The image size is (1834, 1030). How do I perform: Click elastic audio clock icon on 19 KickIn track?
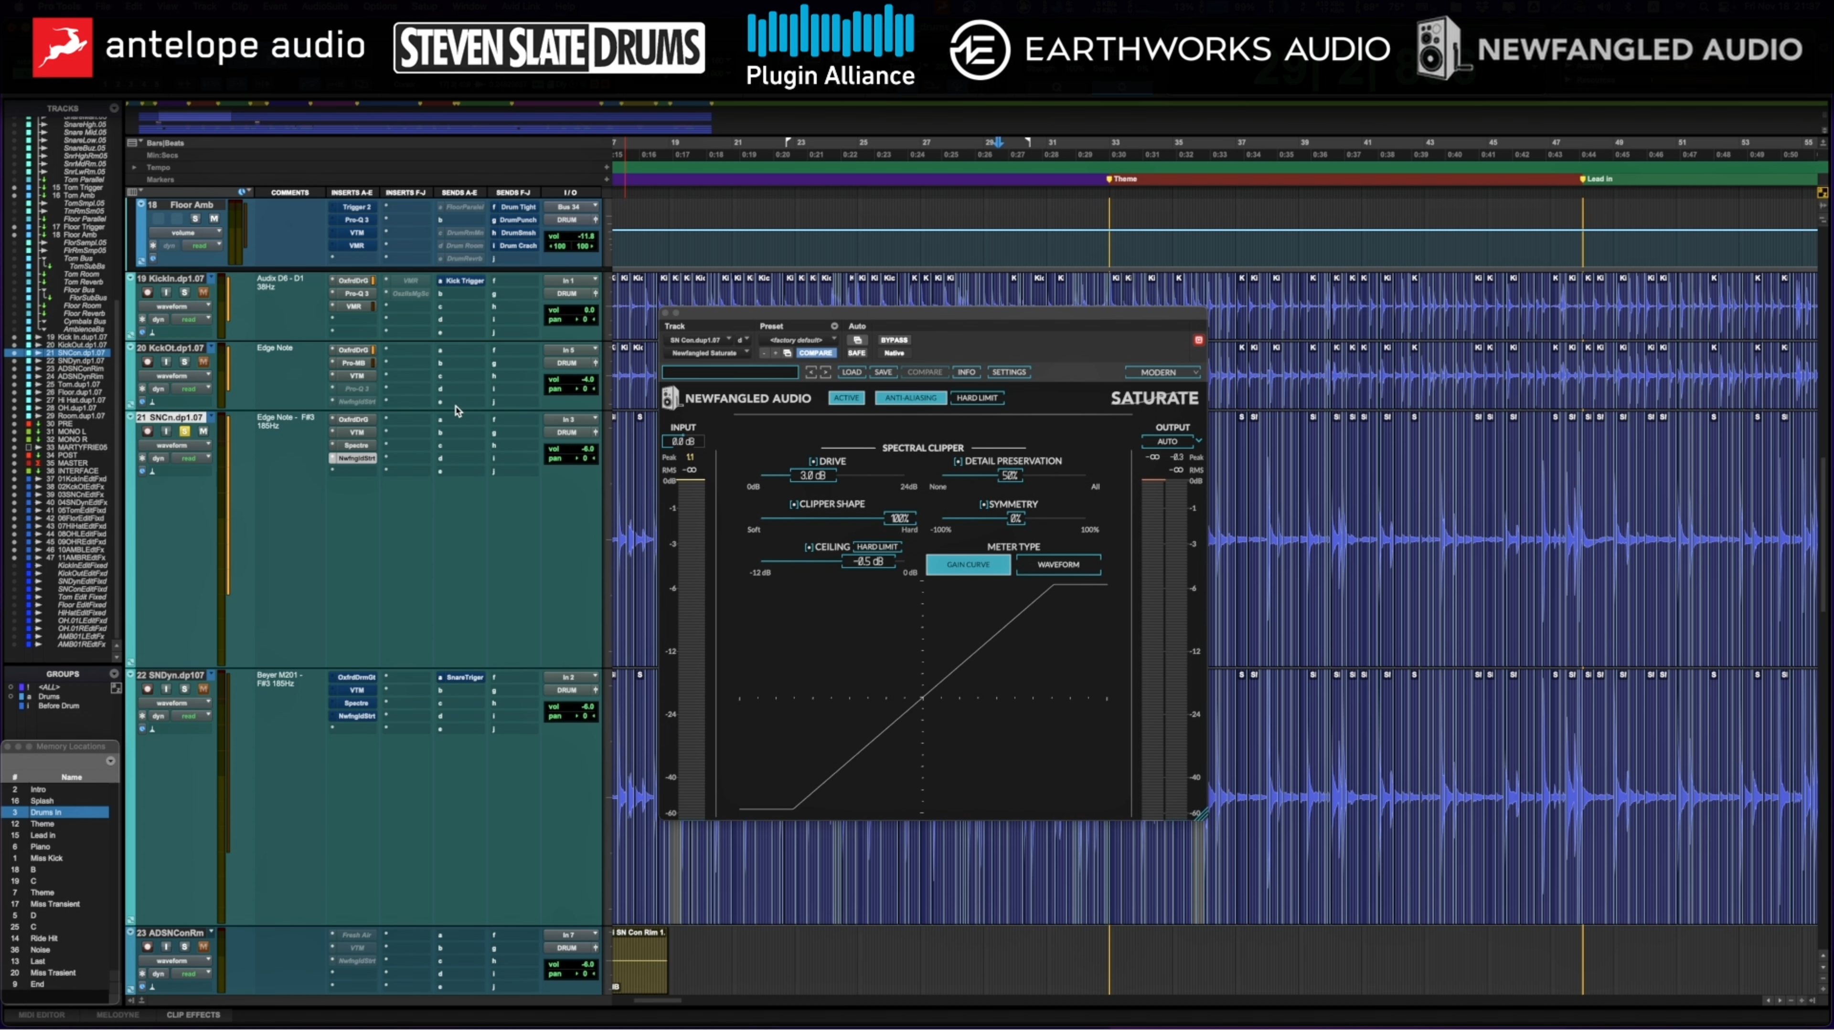142,331
